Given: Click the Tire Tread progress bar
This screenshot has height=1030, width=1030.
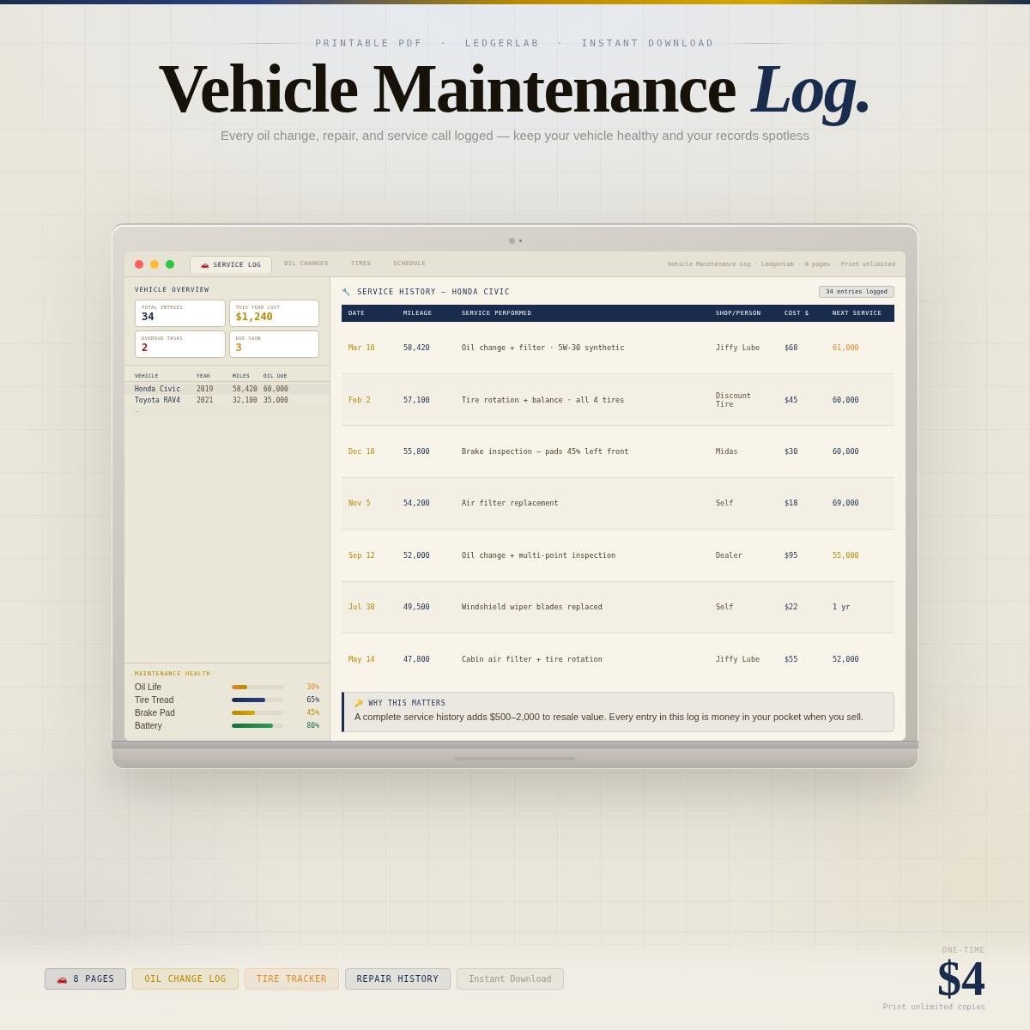Looking at the screenshot, I should pos(257,700).
